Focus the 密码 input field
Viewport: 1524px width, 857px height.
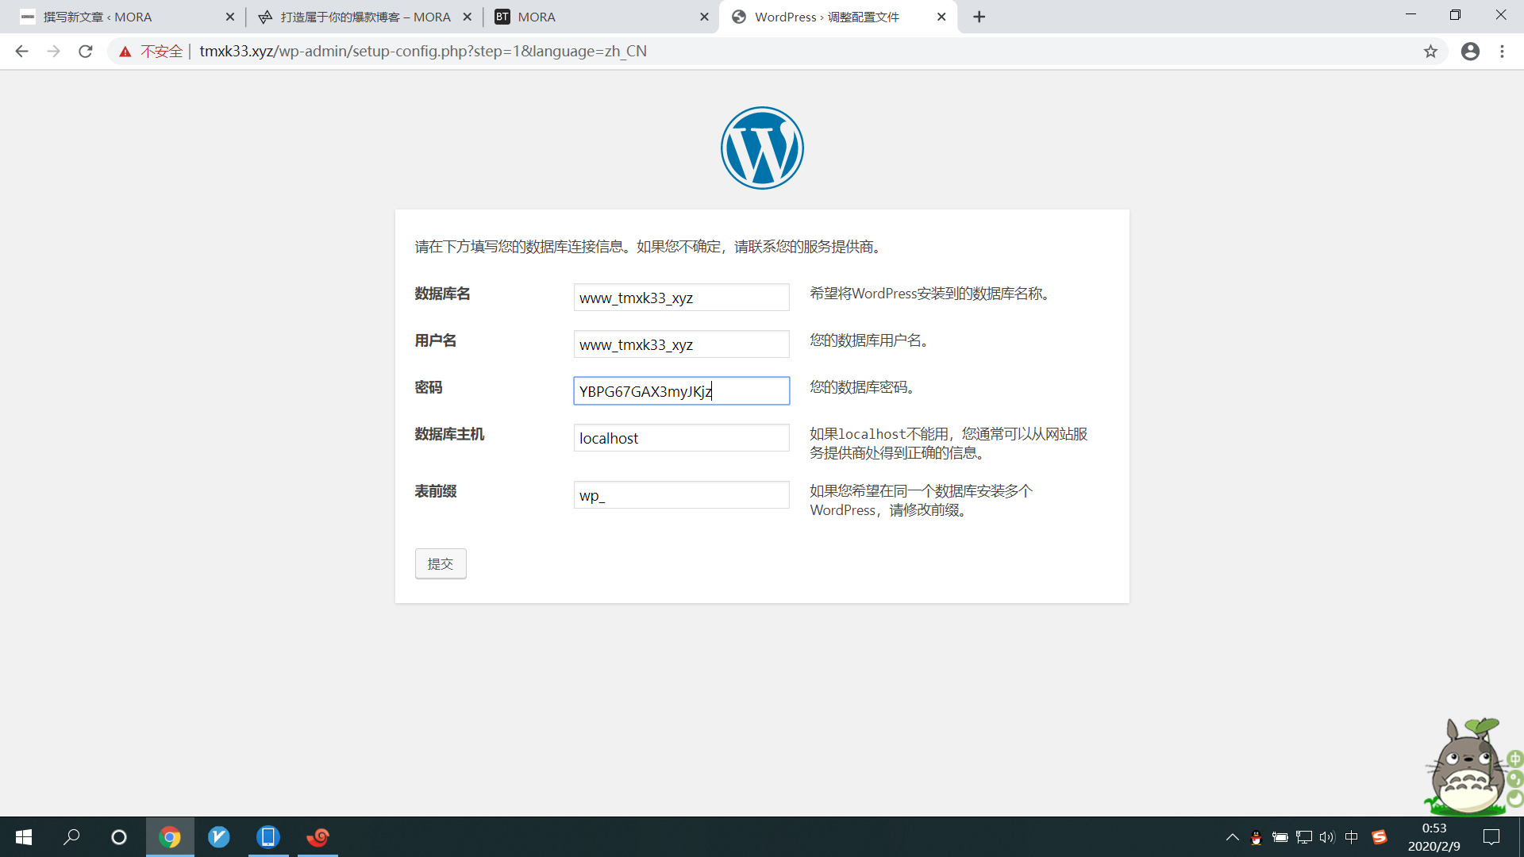(681, 391)
